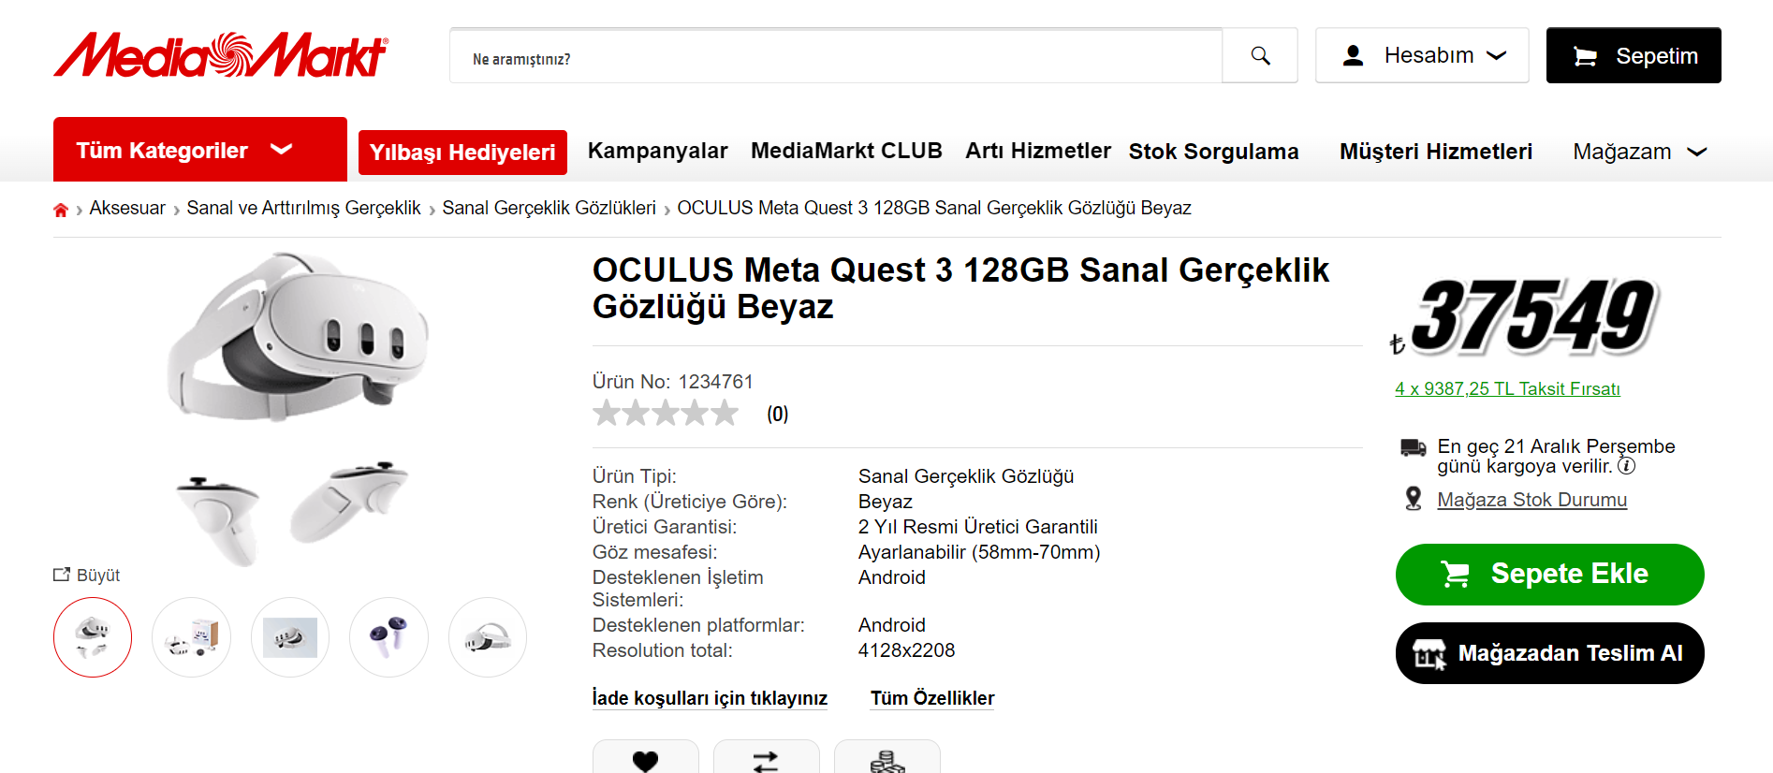Click the home breadcrumb icon
Viewport: 1773px width, 773px height.
[61, 210]
